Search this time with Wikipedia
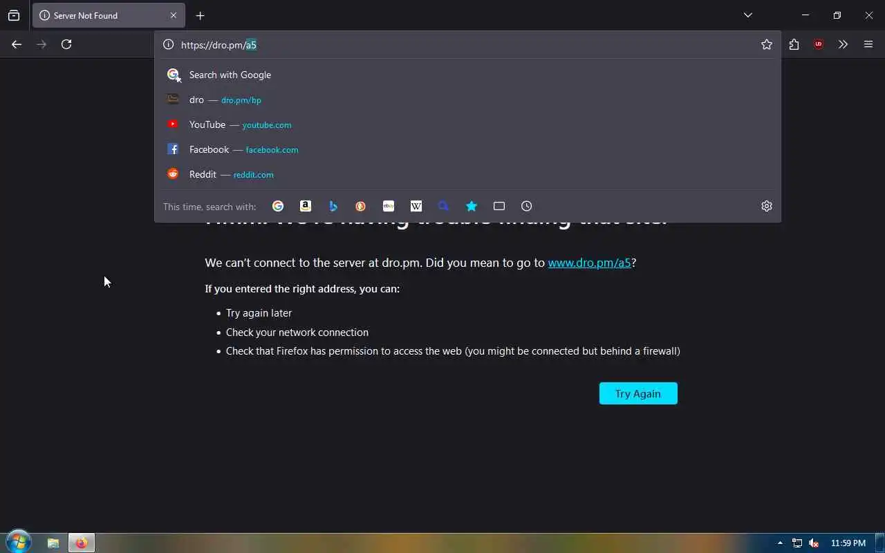 pos(416,206)
